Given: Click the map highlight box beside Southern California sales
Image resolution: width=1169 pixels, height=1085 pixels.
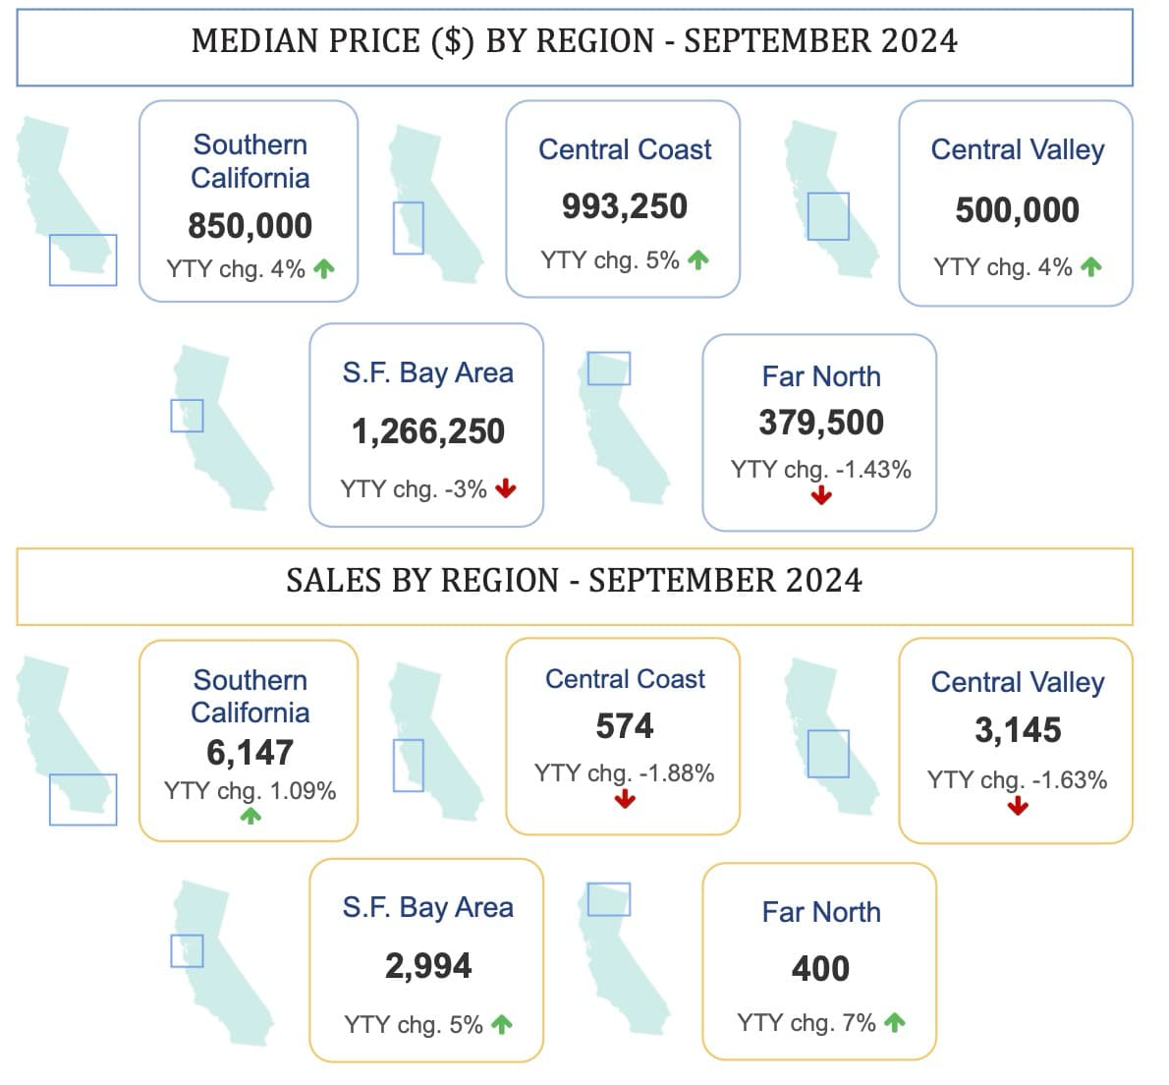Looking at the screenshot, I should [83, 799].
